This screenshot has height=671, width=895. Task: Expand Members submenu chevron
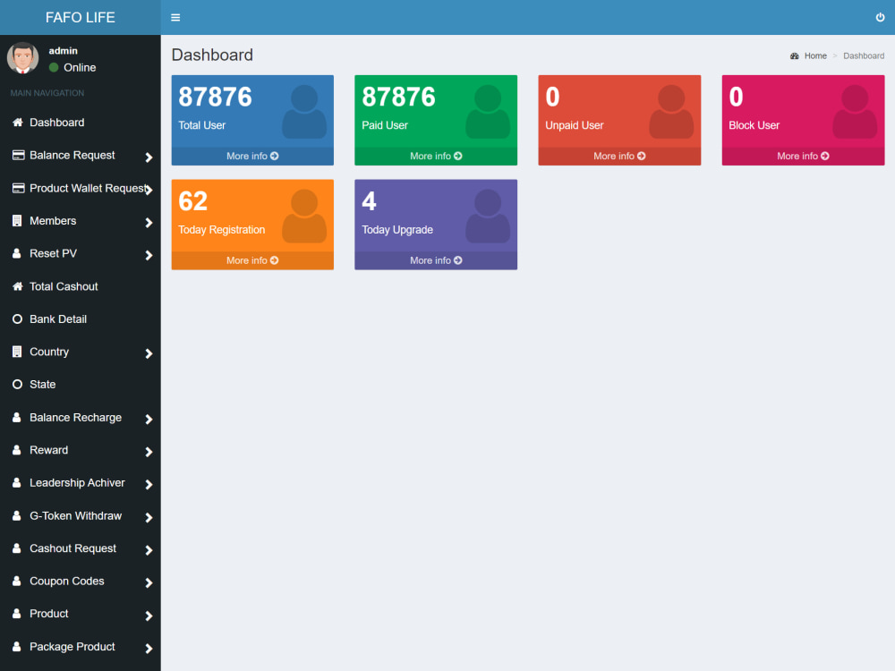[x=149, y=223]
